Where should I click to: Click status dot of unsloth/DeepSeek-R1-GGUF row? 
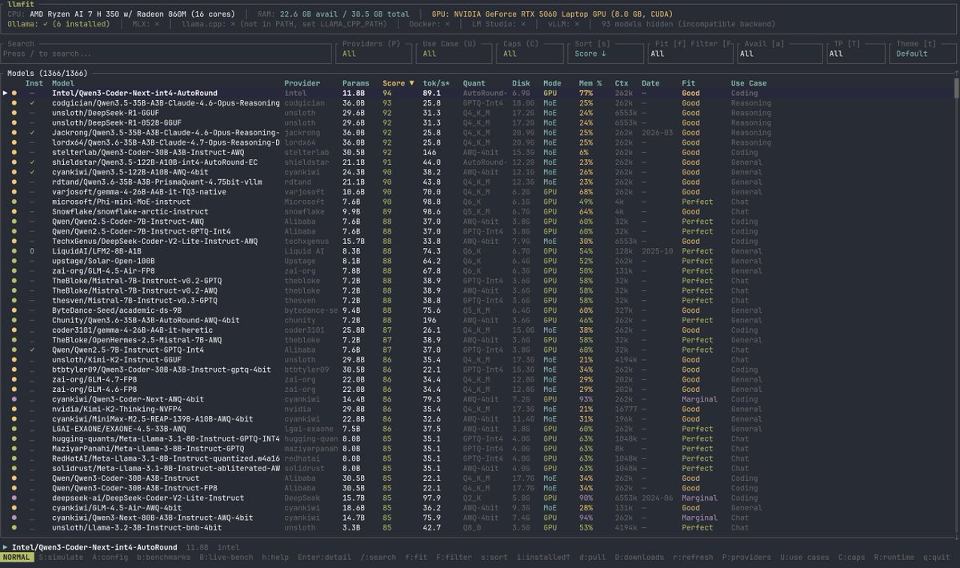coord(14,113)
